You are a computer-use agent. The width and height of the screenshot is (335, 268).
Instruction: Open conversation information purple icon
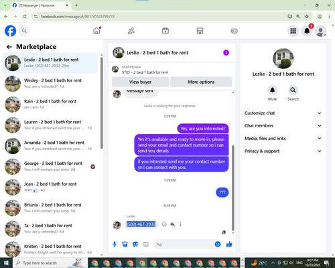click(226, 53)
